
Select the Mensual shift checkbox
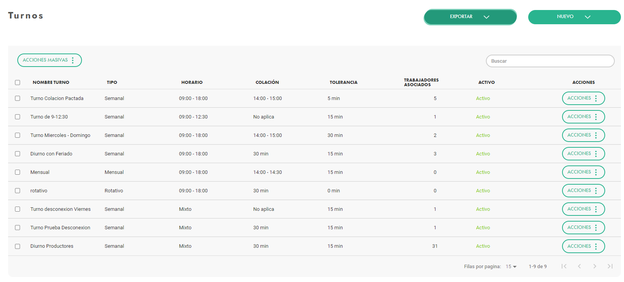click(18, 172)
